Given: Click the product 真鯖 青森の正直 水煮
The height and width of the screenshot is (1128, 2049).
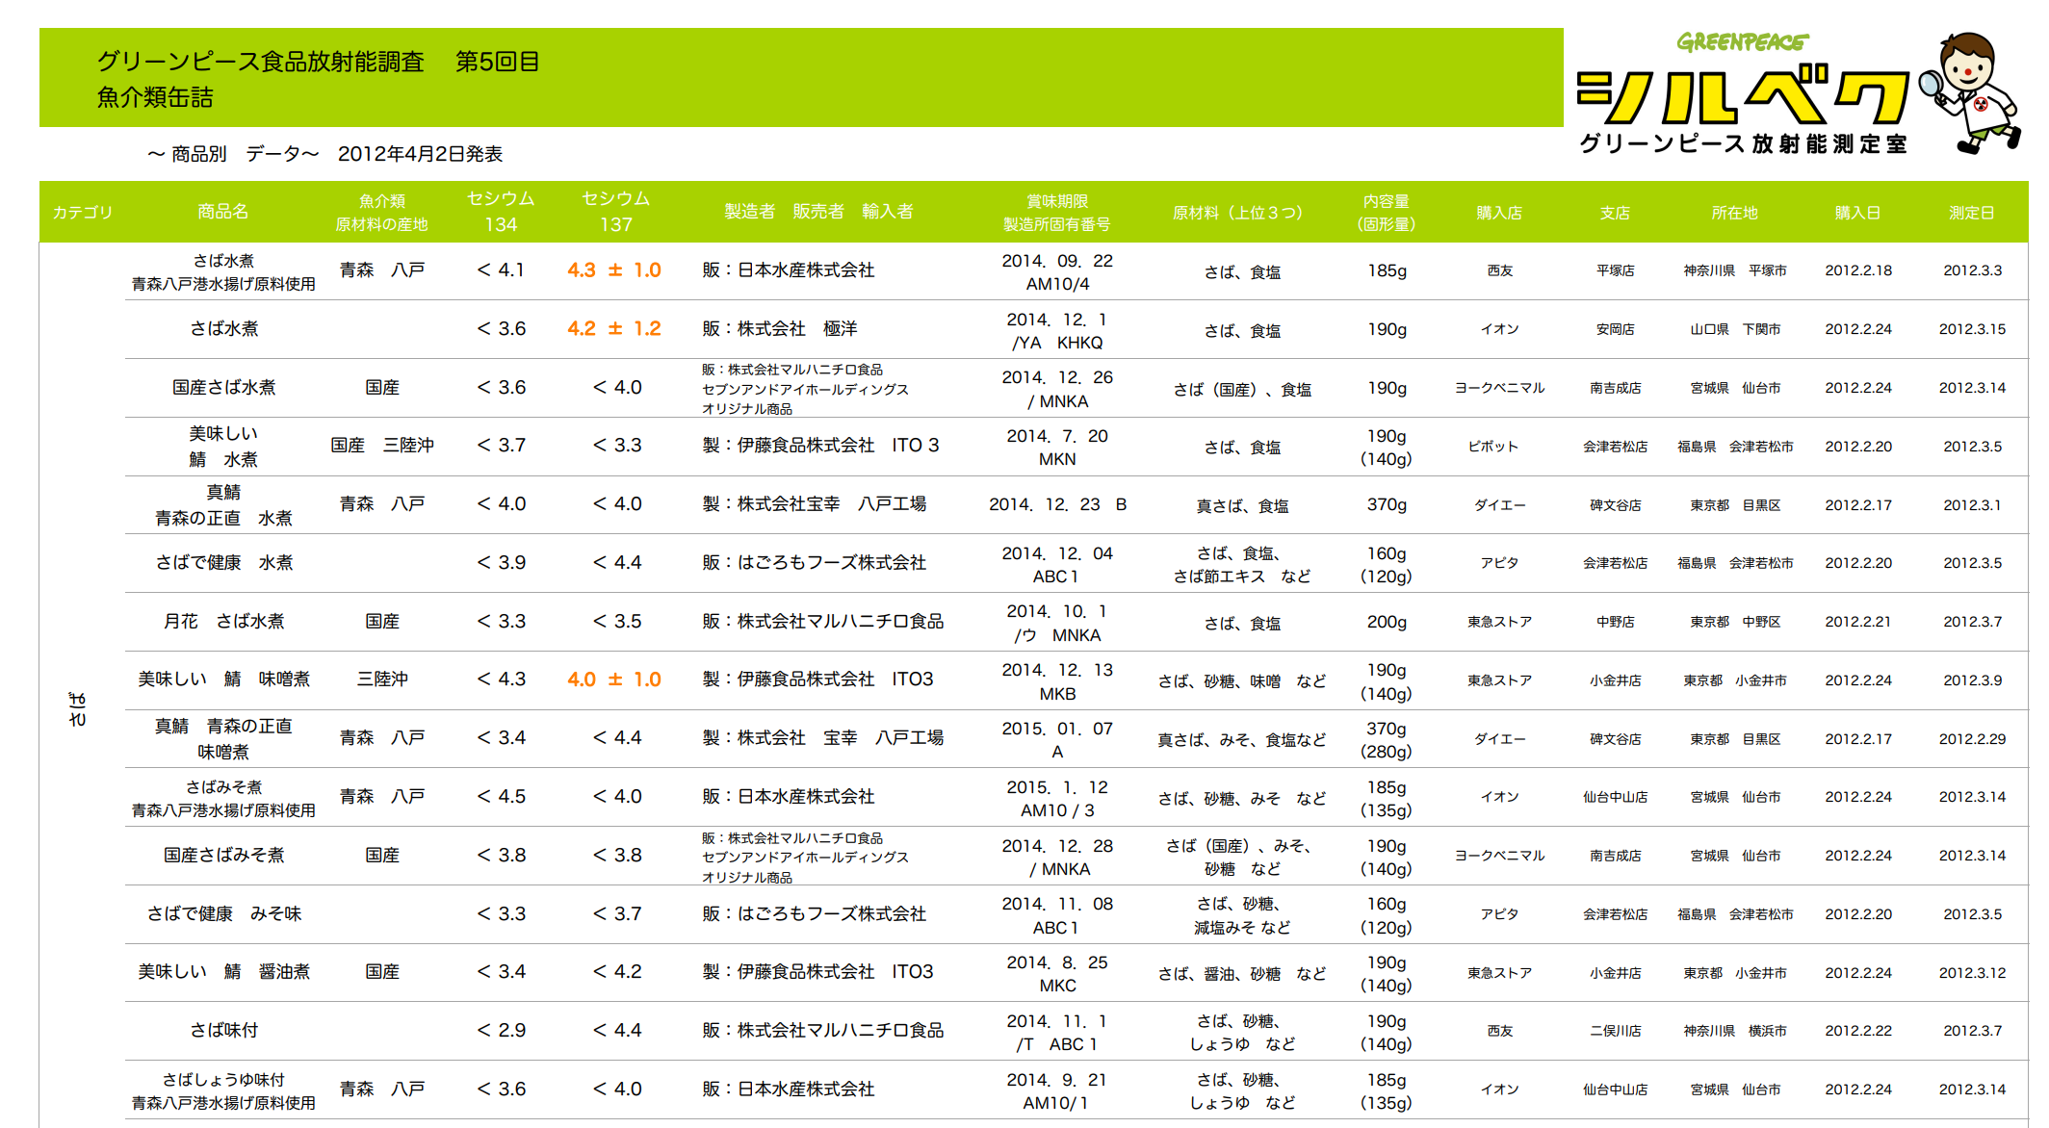Looking at the screenshot, I should pos(223,505).
